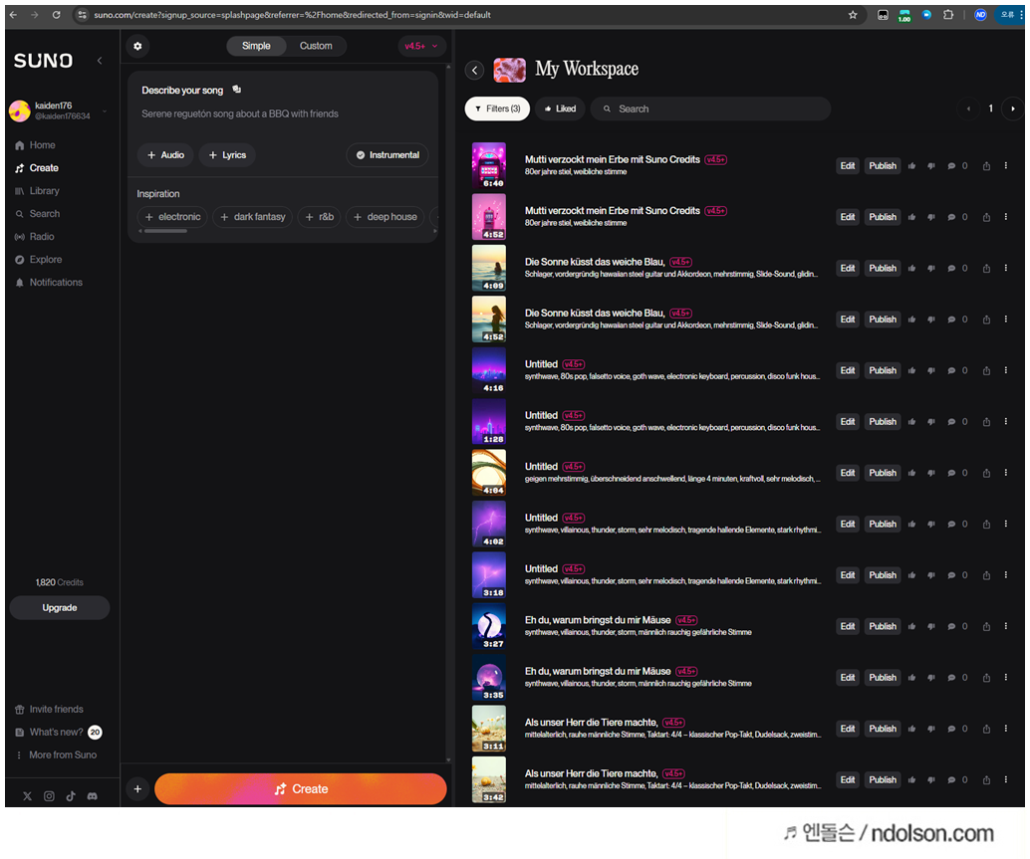1030x859 pixels.
Task: Click the inspiration tags horizontal scrollbar
Action: [165, 231]
